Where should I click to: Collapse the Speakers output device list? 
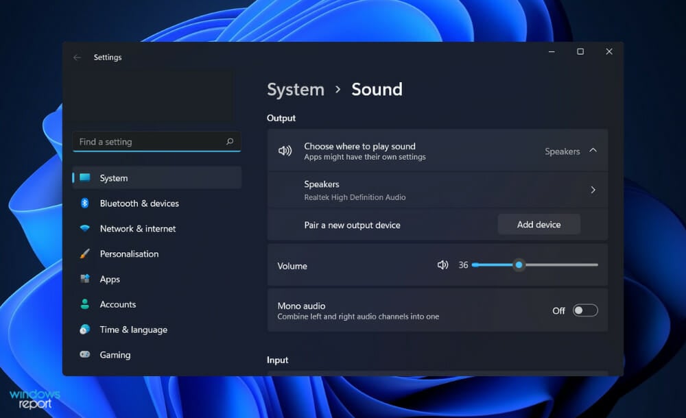point(593,151)
